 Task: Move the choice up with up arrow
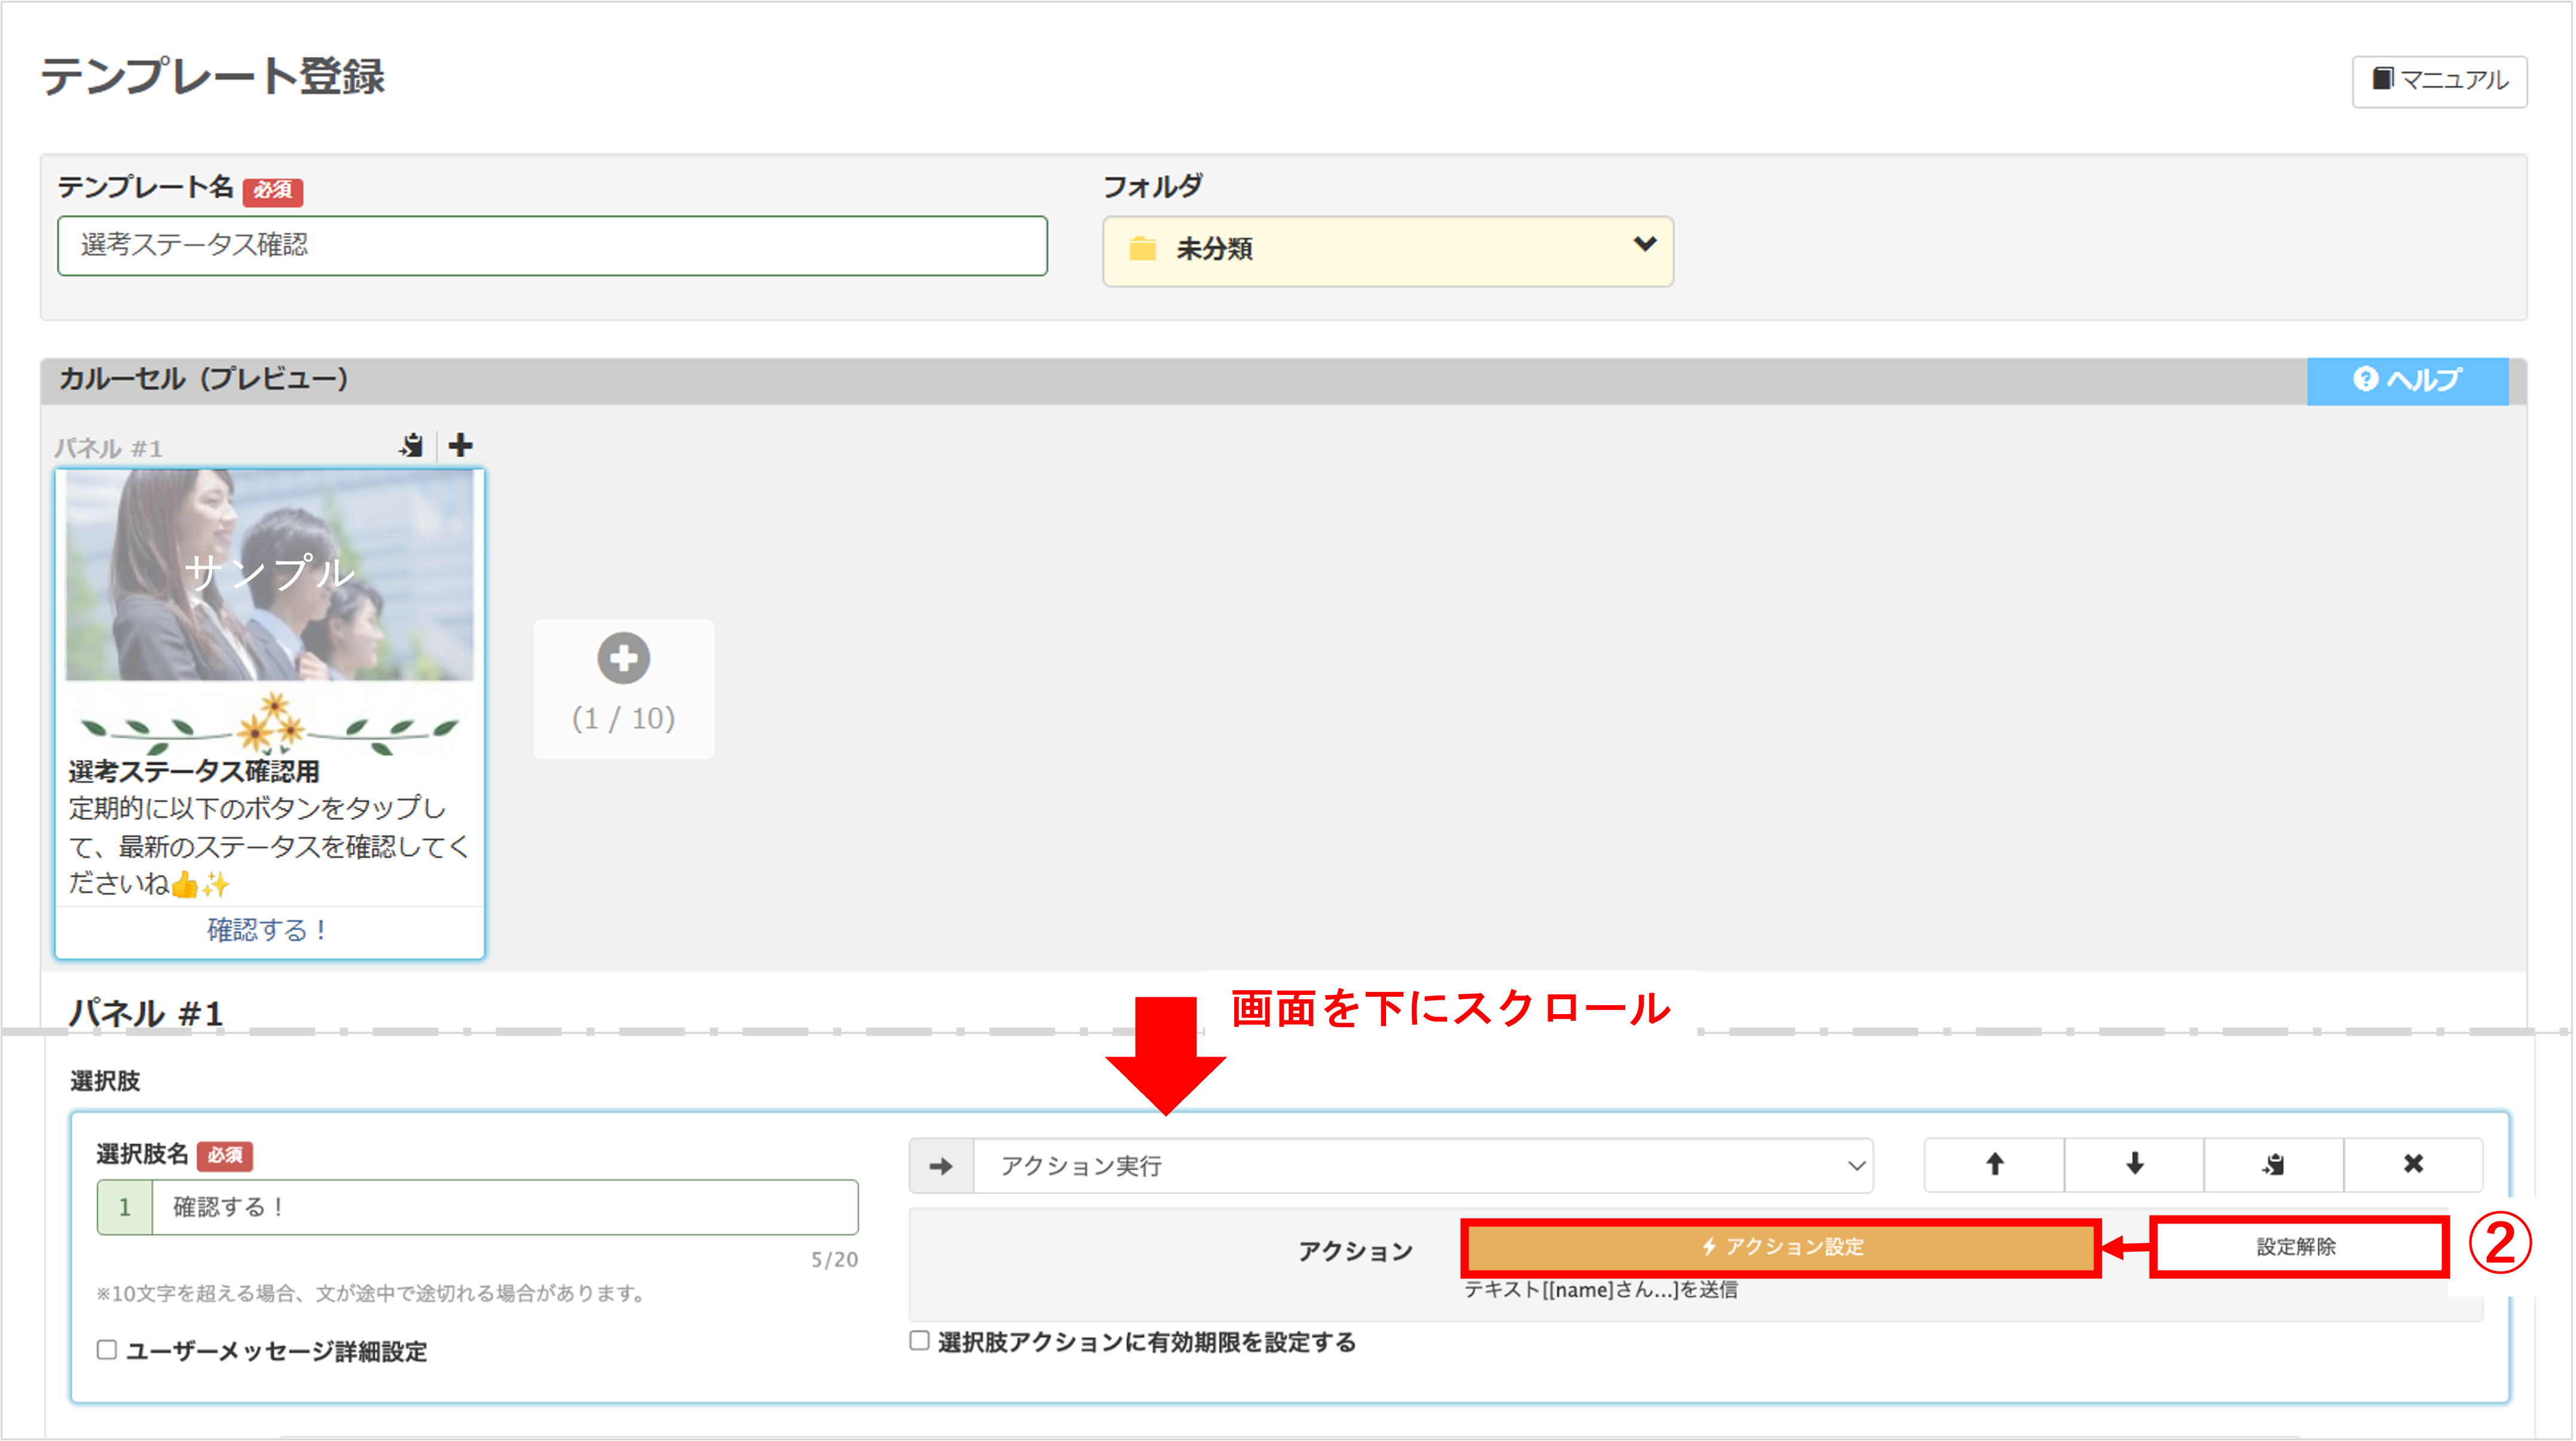click(1994, 1164)
